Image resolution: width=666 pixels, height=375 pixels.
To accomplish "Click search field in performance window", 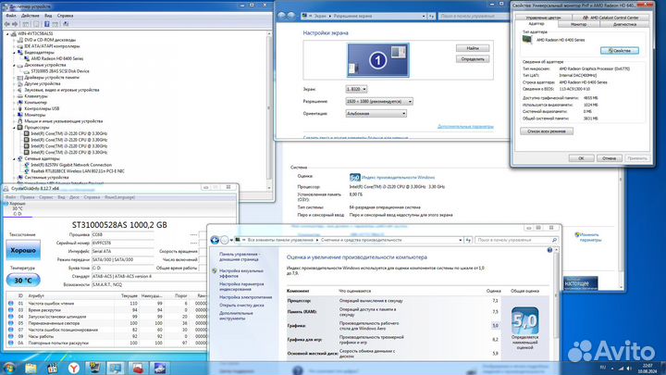I will point(516,240).
